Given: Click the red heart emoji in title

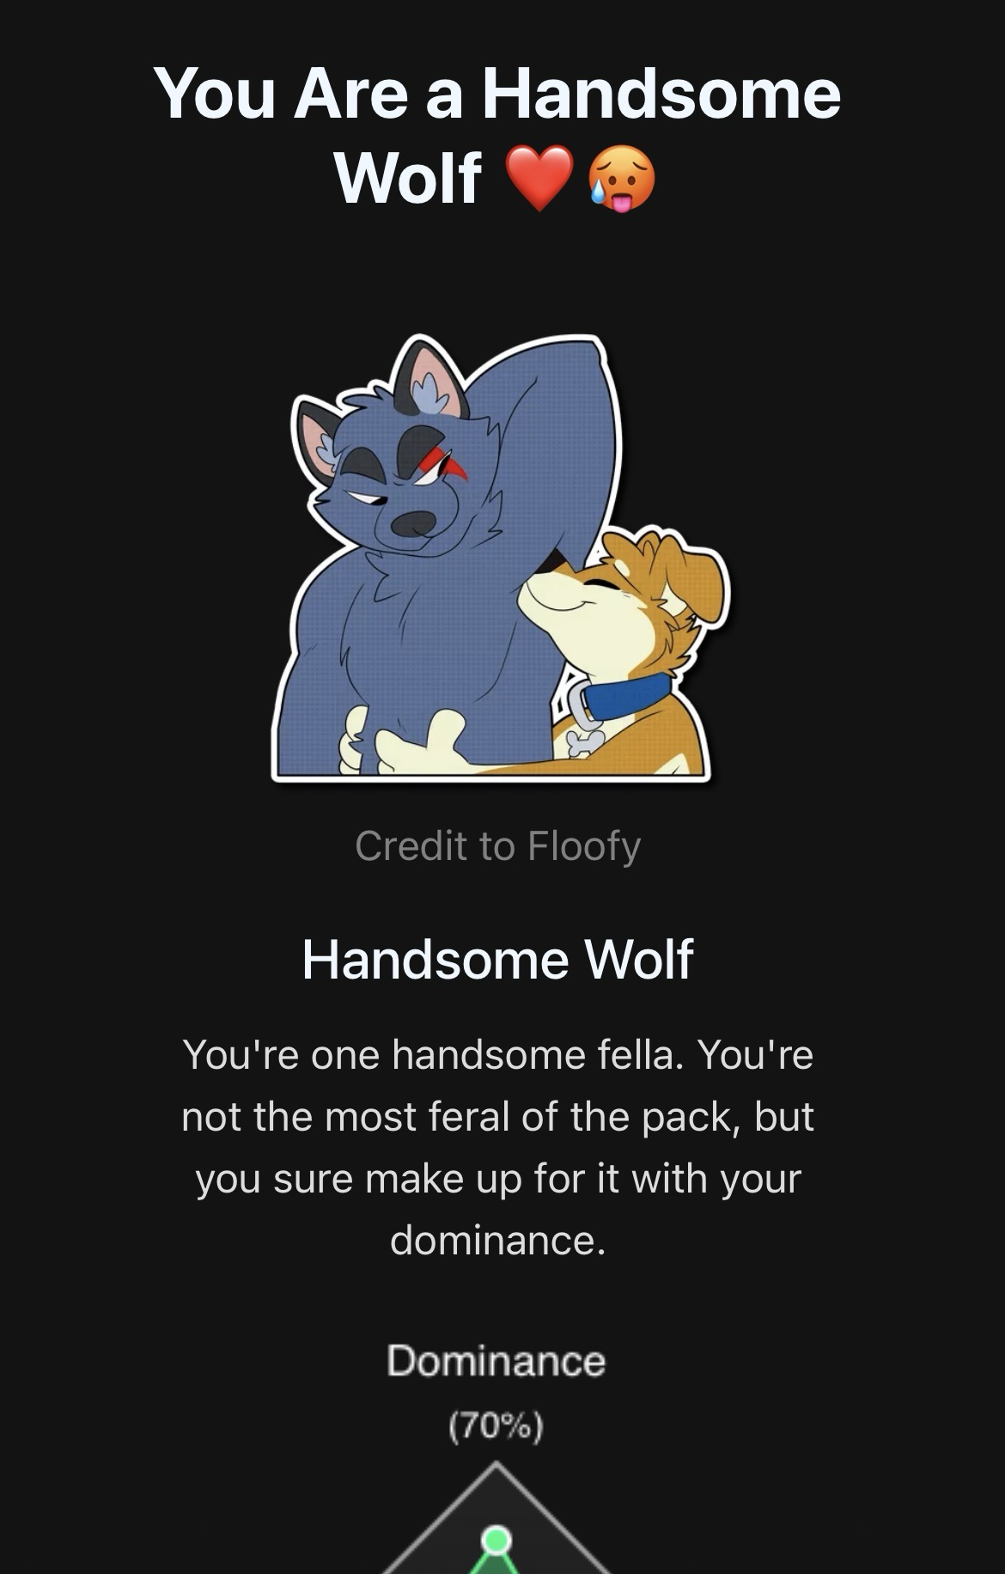Looking at the screenshot, I should [x=539, y=178].
